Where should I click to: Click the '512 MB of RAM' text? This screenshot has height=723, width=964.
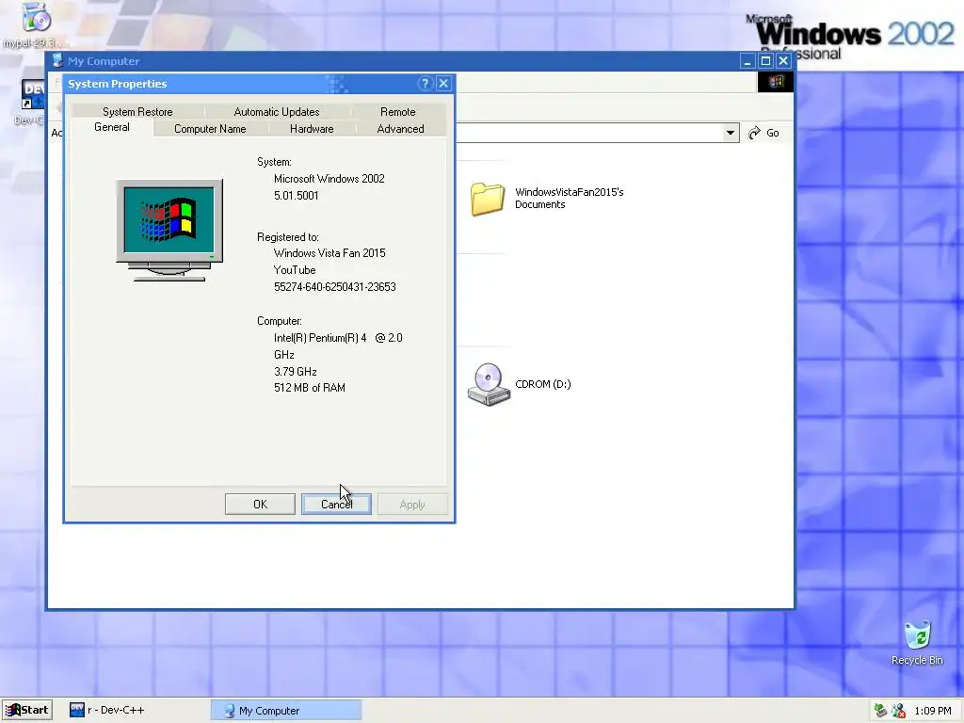pos(310,388)
